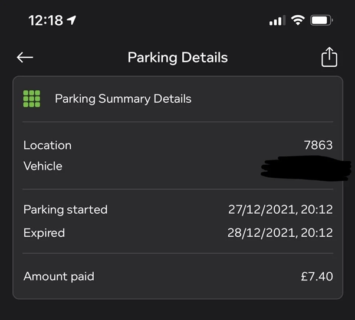Tap the start time 27/12/2021, 20:12
The image size is (355, 320).
click(x=280, y=210)
